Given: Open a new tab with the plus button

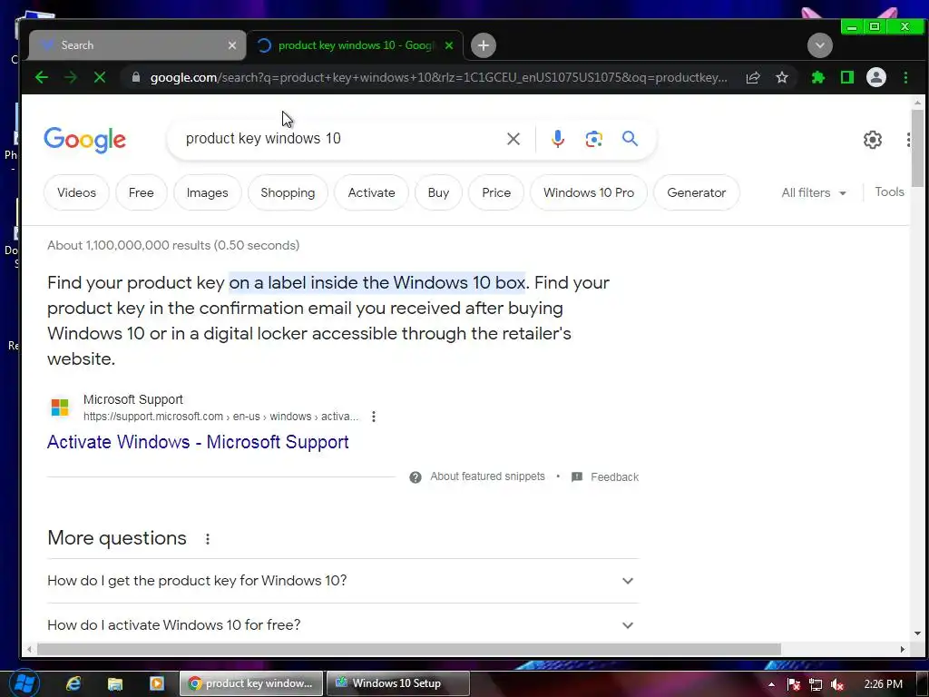Looking at the screenshot, I should [x=484, y=45].
